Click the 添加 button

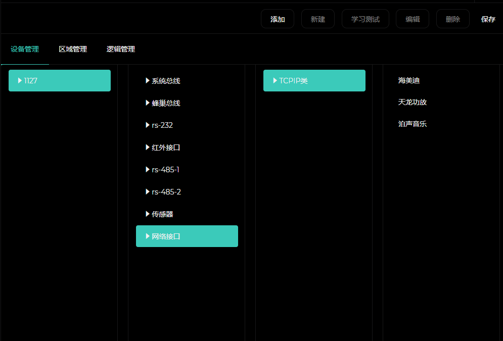pyautogui.click(x=278, y=19)
